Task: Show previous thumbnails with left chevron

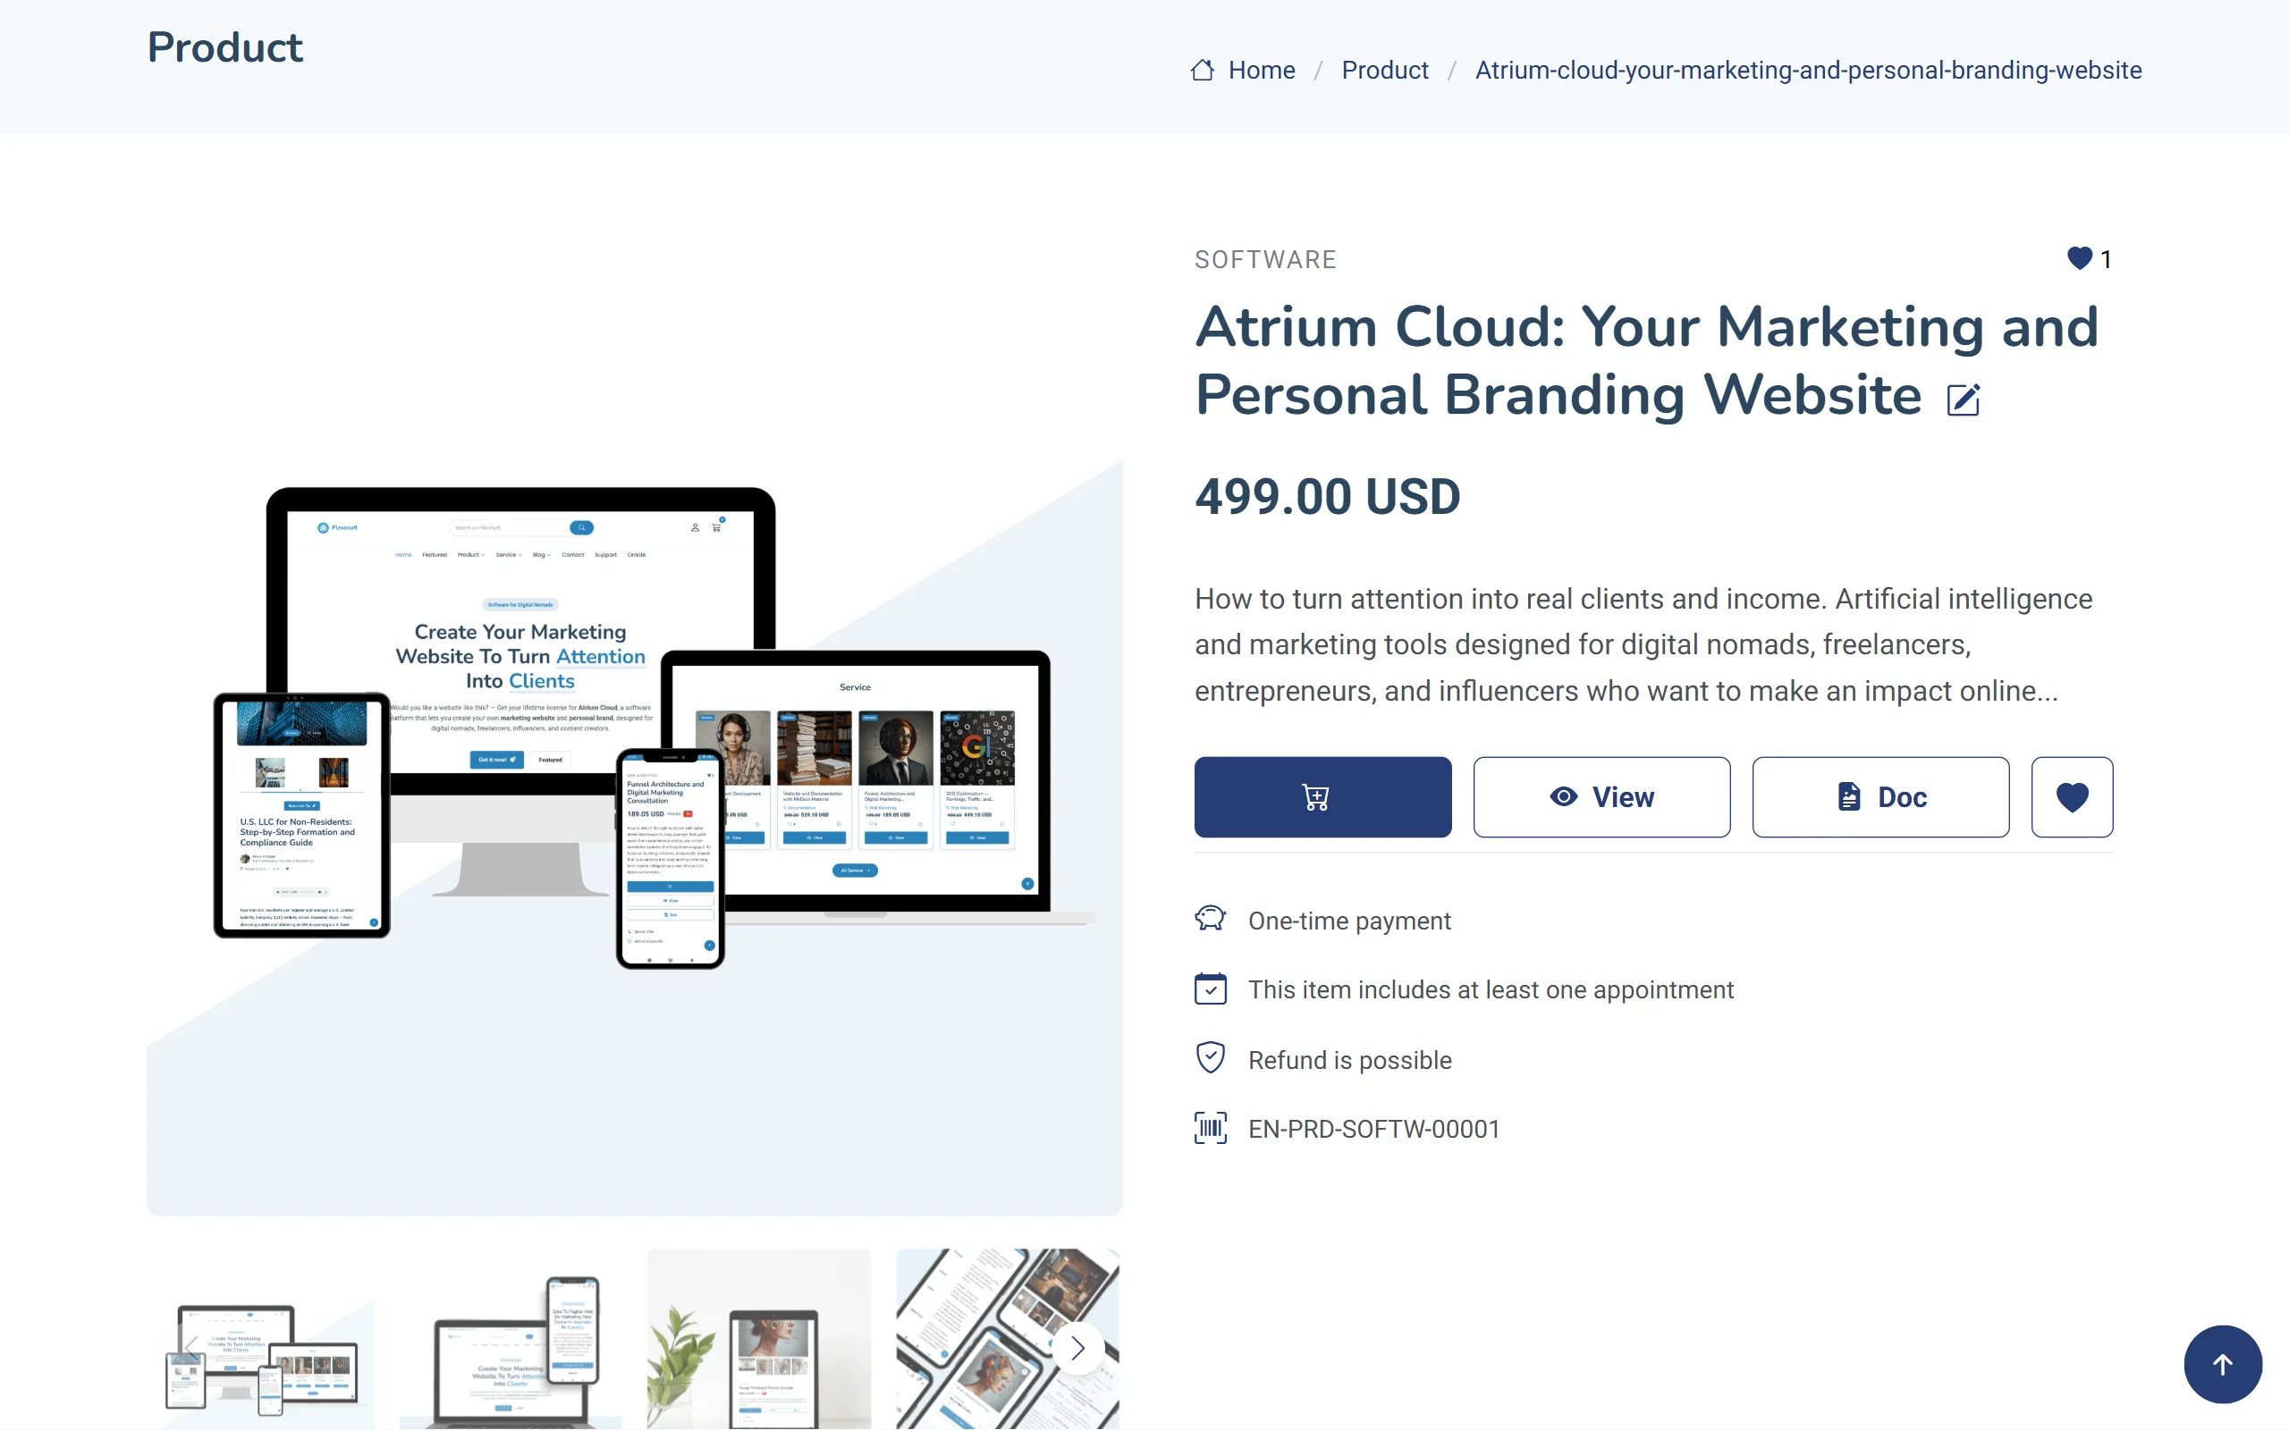Action: coord(192,1348)
